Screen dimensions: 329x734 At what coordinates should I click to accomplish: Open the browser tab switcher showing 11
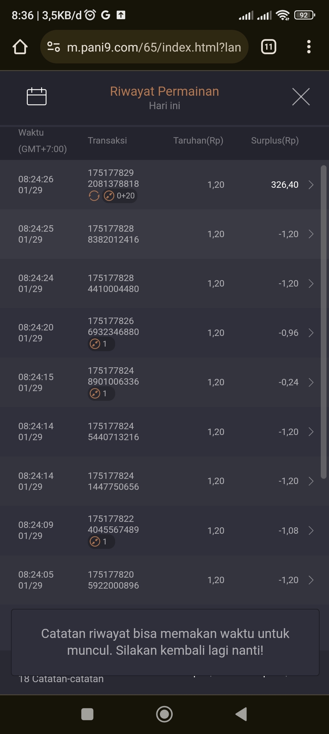[x=268, y=47]
